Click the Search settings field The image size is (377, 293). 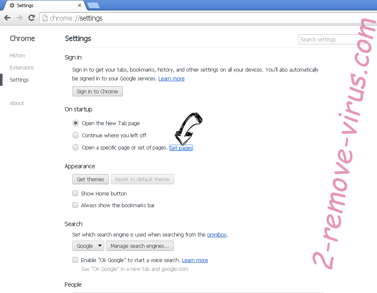(332, 39)
